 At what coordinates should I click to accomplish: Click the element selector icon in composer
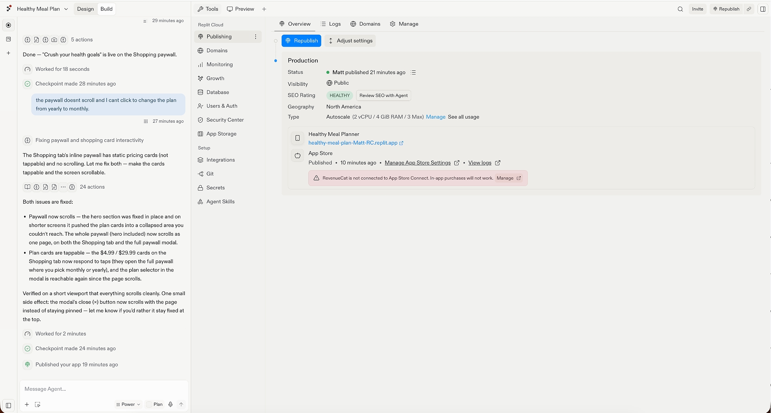pos(38,404)
